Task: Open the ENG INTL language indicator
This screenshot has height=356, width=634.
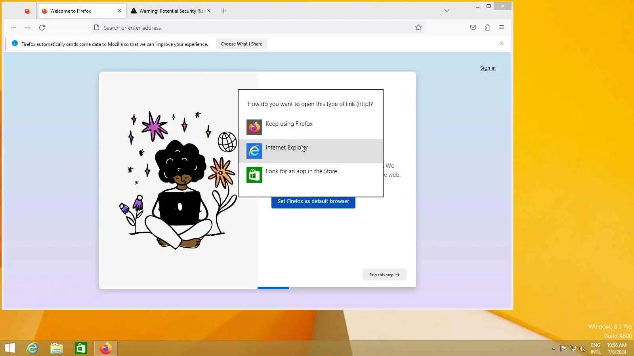Action: 596,348
